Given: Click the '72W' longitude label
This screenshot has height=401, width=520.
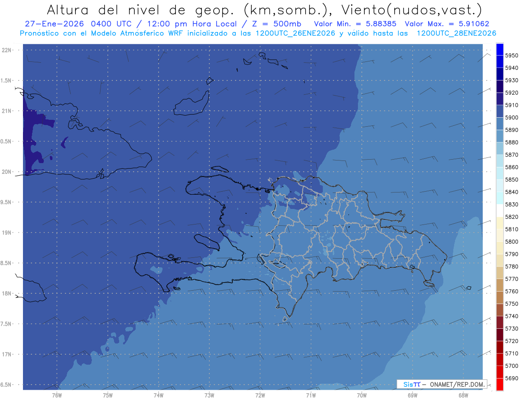Looking at the screenshot, I should 260,395.
